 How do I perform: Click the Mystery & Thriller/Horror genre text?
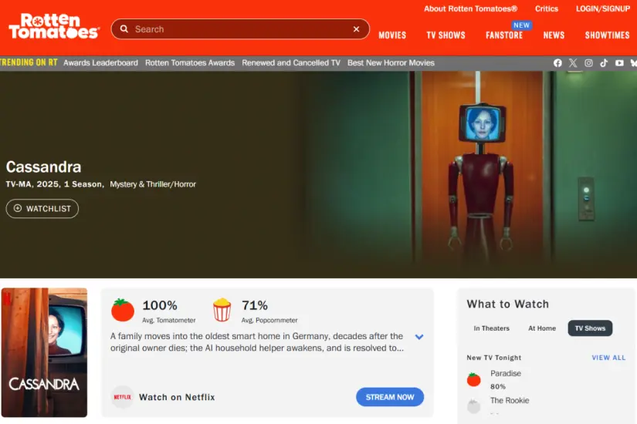tap(153, 184)
